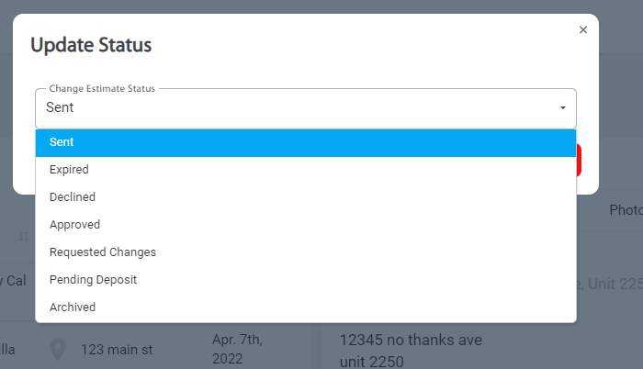Click the location pin icon
The height and width of the screenshot is (369, 643).
tap(58, 350)
